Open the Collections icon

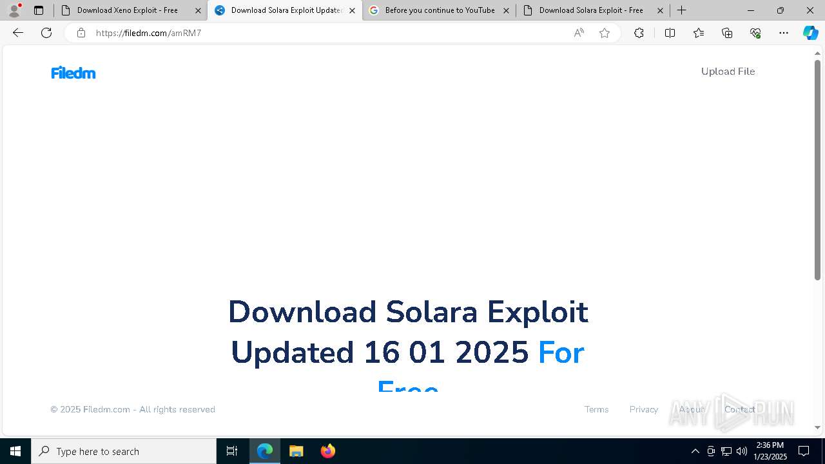click(x=727, y=33)
